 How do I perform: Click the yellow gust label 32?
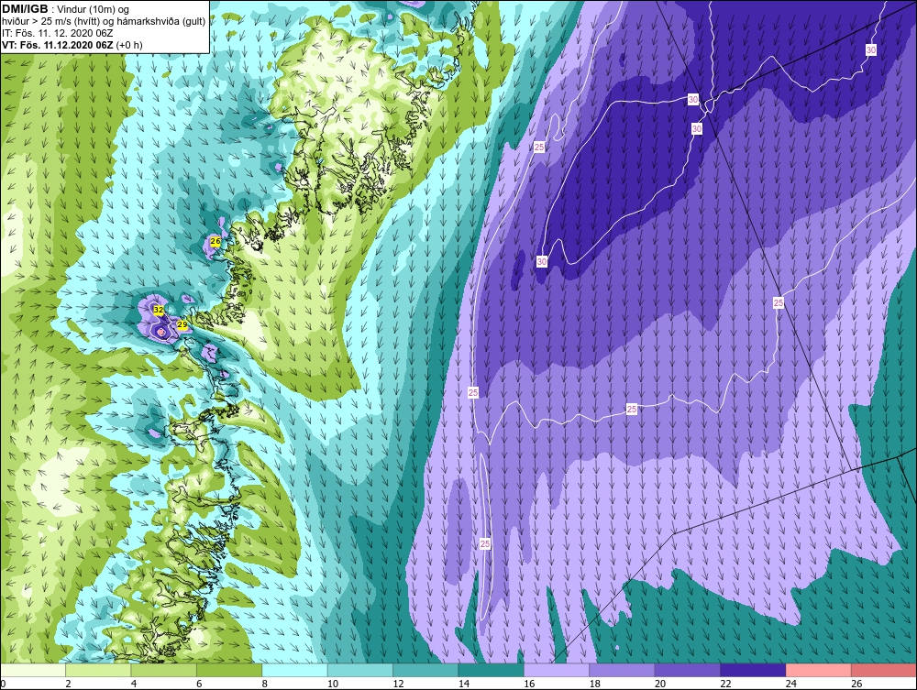[159, 310]
